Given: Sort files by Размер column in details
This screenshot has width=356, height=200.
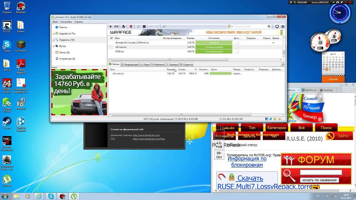Looking at the screenshot, I should pos(170,69).
